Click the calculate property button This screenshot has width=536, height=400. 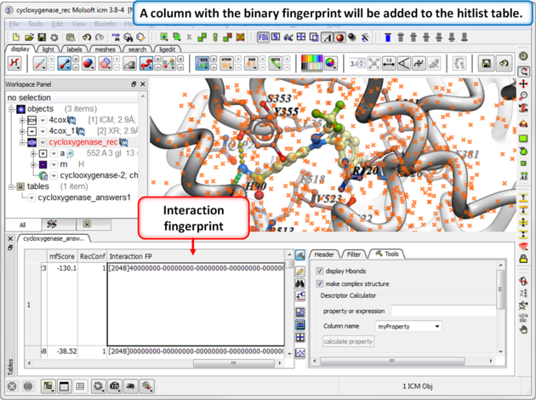(x=348, y=341)
